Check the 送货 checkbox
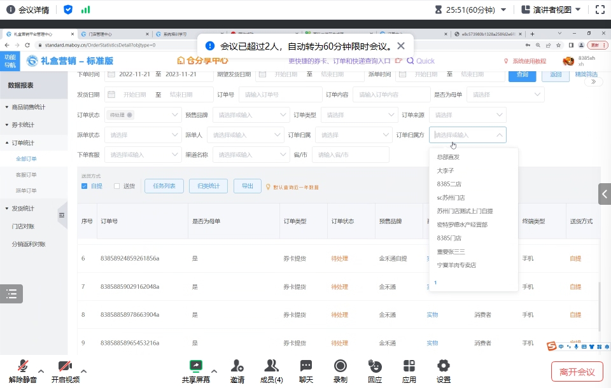The width and height of the screenshot is (611, 388). point(116,186)
